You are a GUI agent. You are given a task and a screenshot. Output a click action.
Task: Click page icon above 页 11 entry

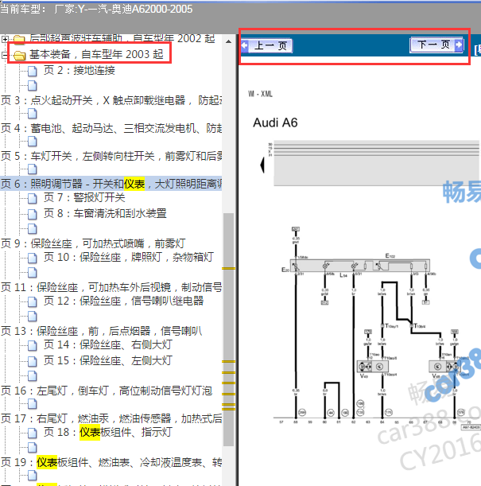[x=33, y=273]
